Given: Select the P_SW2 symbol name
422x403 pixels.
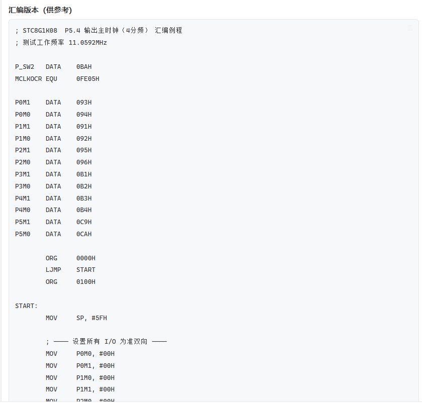Looking at the screenshot, I should (25, 67).
